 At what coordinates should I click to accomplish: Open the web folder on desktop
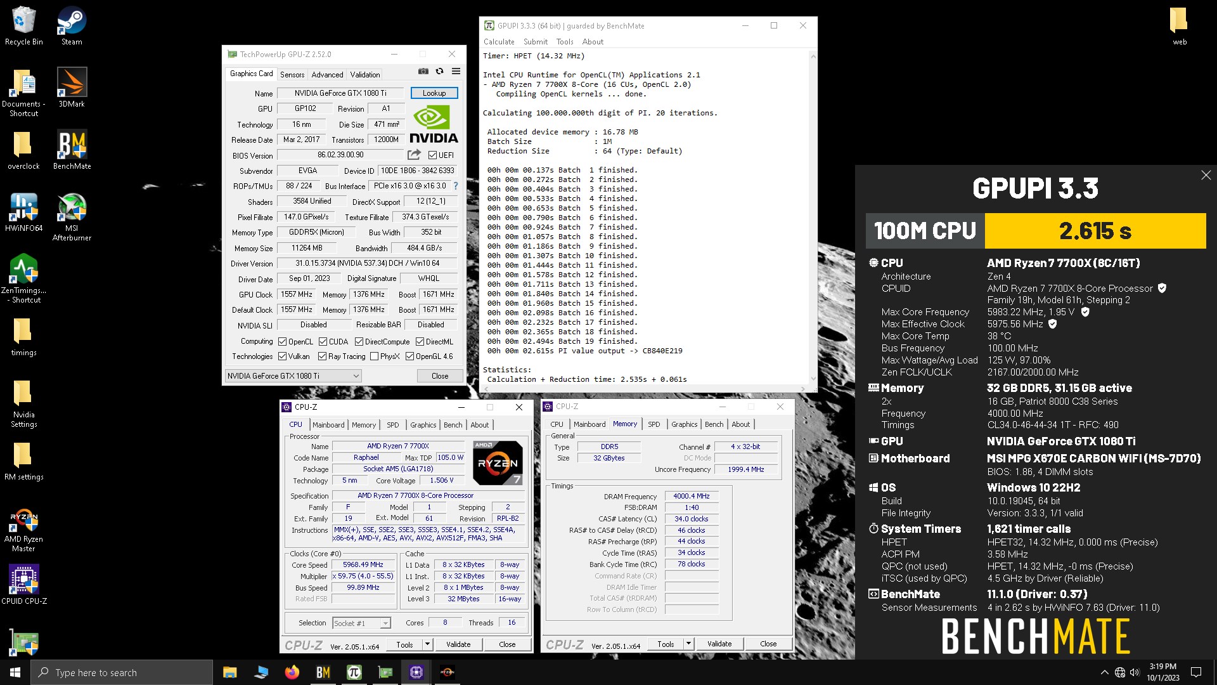pyautogui.click(x=1179, y=26)
